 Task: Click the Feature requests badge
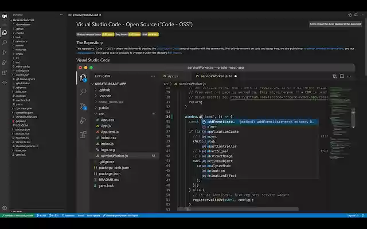tap(95, 34)
